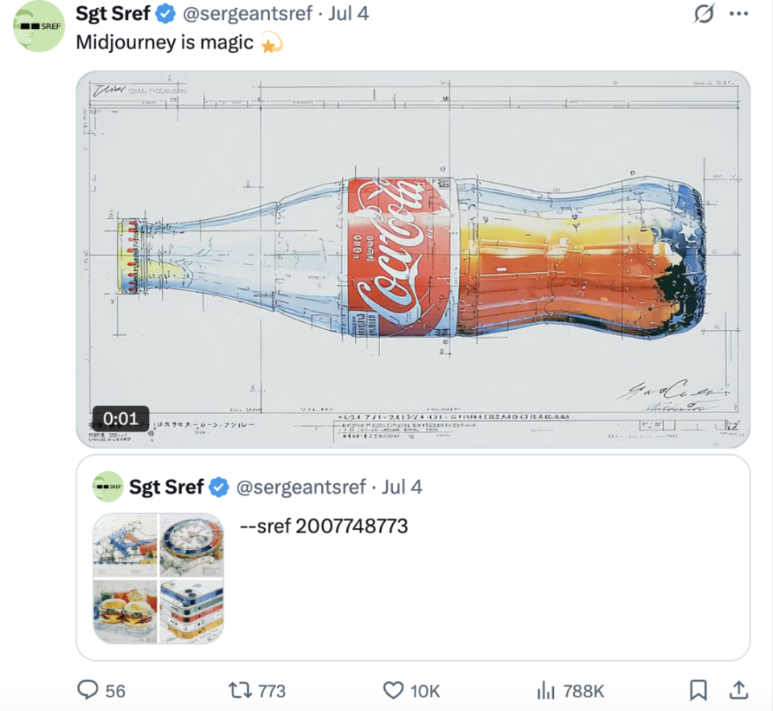Screen dimensions: 773x711
Task: Click the watch image in quoted tweet
Action: click(x=192, y=545)
